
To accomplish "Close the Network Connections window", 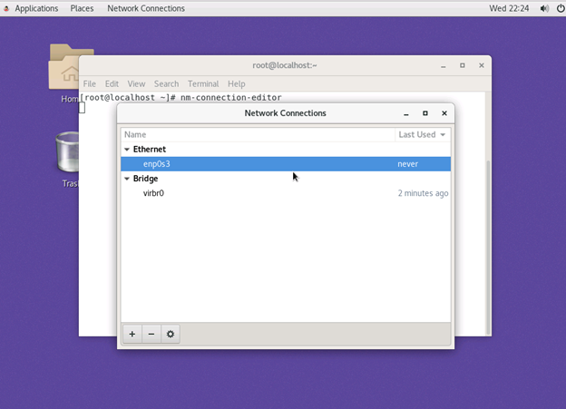I will [x=444, y=113].
